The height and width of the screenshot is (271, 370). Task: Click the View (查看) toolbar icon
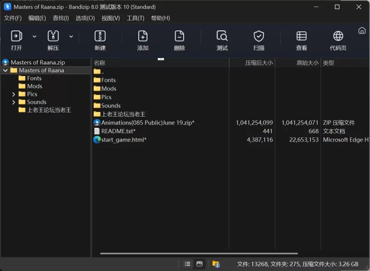302,36
